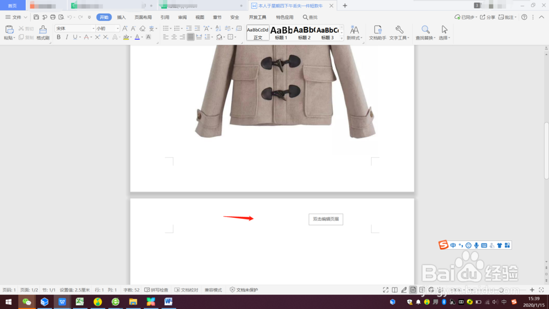
Task: Click the font color A button
Action: pos(137,37)
